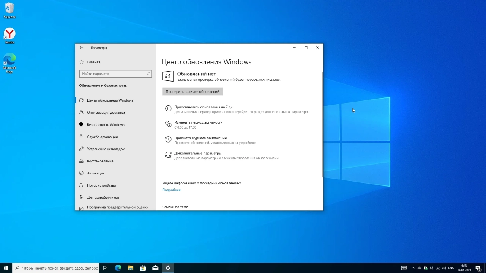The image size is (486, 273).
Task: Click the update history icon
Action: (168, 140)
